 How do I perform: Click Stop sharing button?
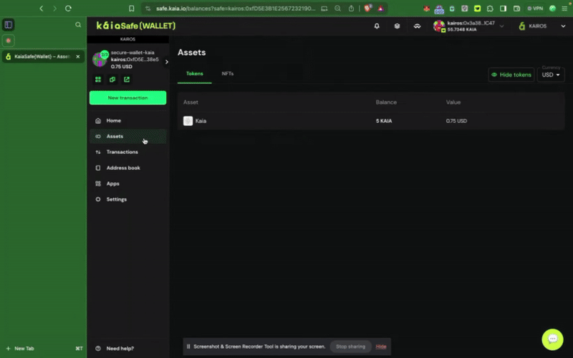point(350,347)
